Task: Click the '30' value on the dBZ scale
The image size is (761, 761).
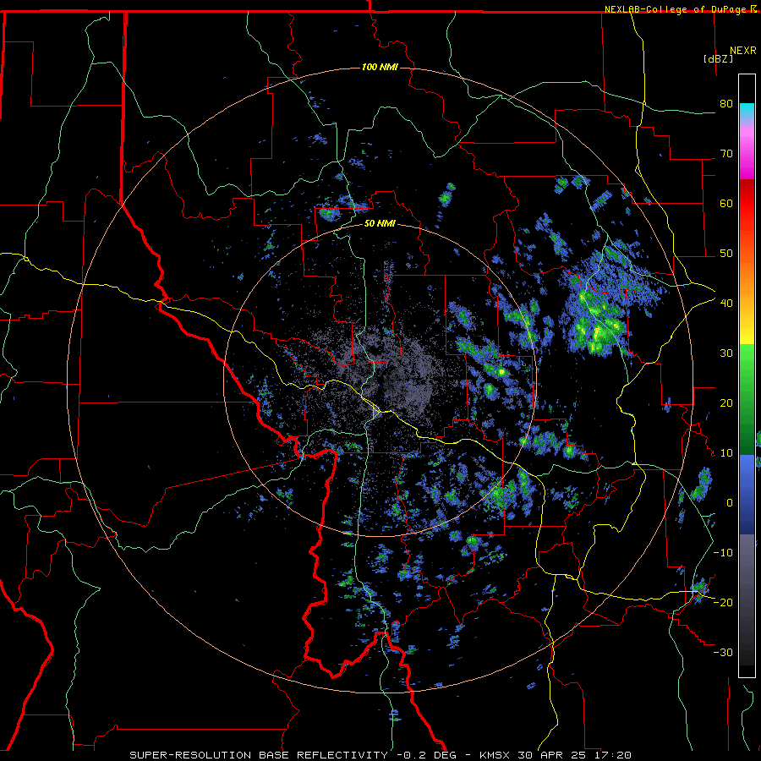Action: [726, 353]
